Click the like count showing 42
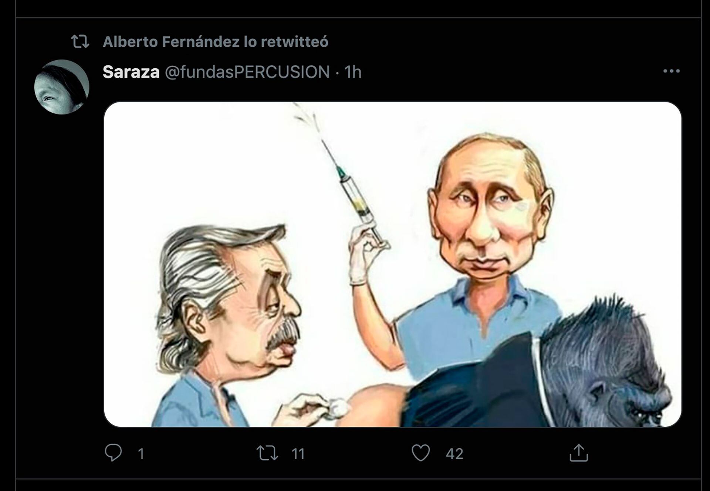 coord(454,454)
